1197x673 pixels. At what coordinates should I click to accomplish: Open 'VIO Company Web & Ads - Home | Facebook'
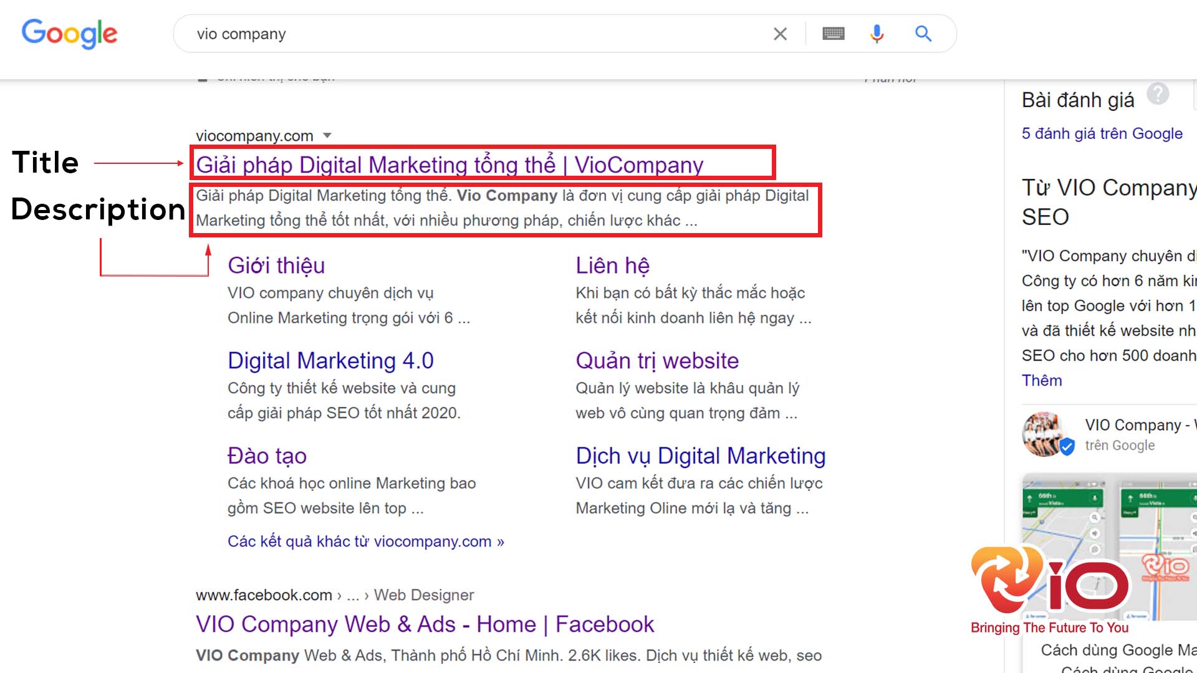[425, 624]
